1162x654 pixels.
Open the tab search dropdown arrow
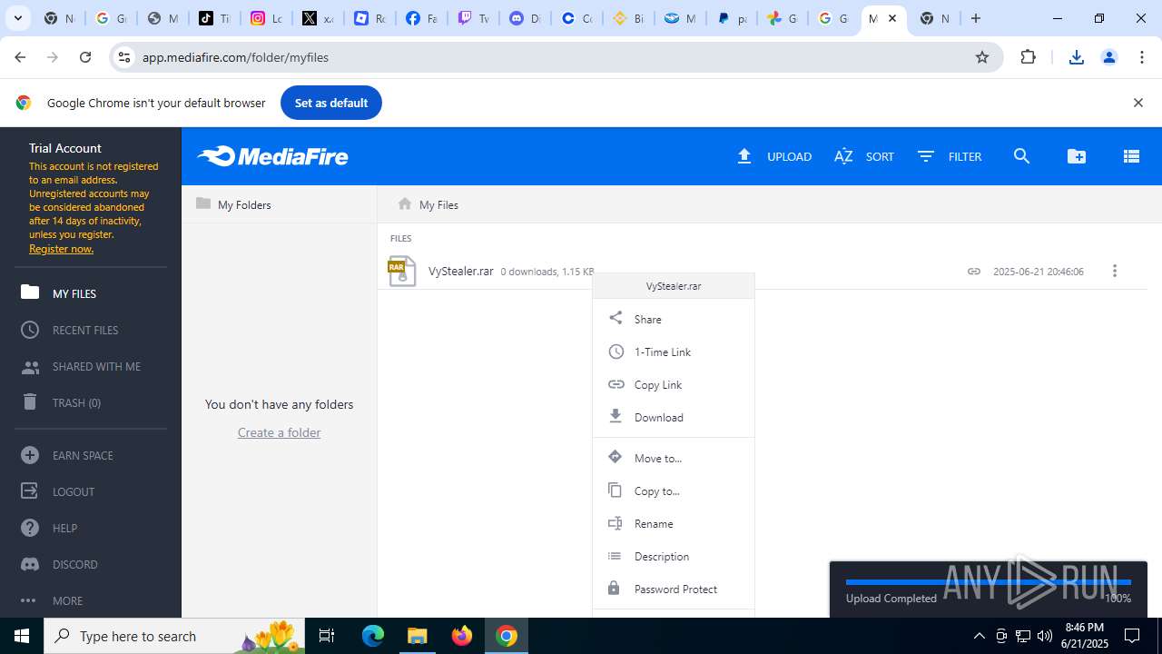tap(17, 18)
